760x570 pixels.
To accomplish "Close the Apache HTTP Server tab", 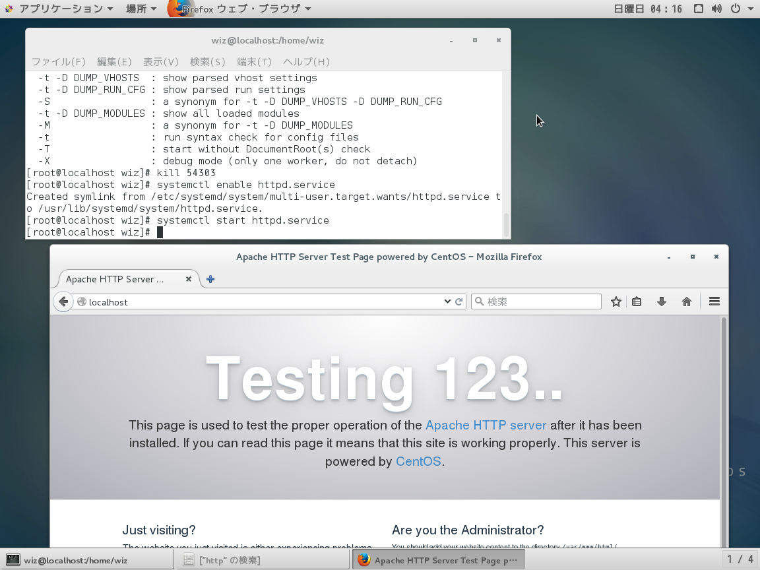I will 189,279.
